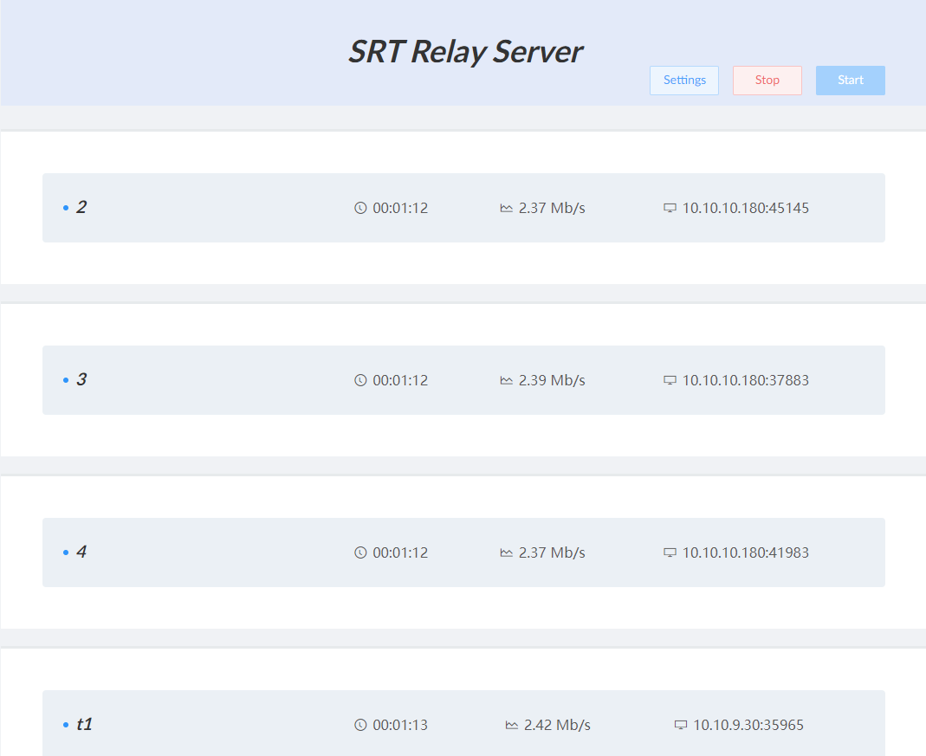Click the 00:01:13 uptime of stream t1
Viewport: 926px width, 756px height.
400,725
